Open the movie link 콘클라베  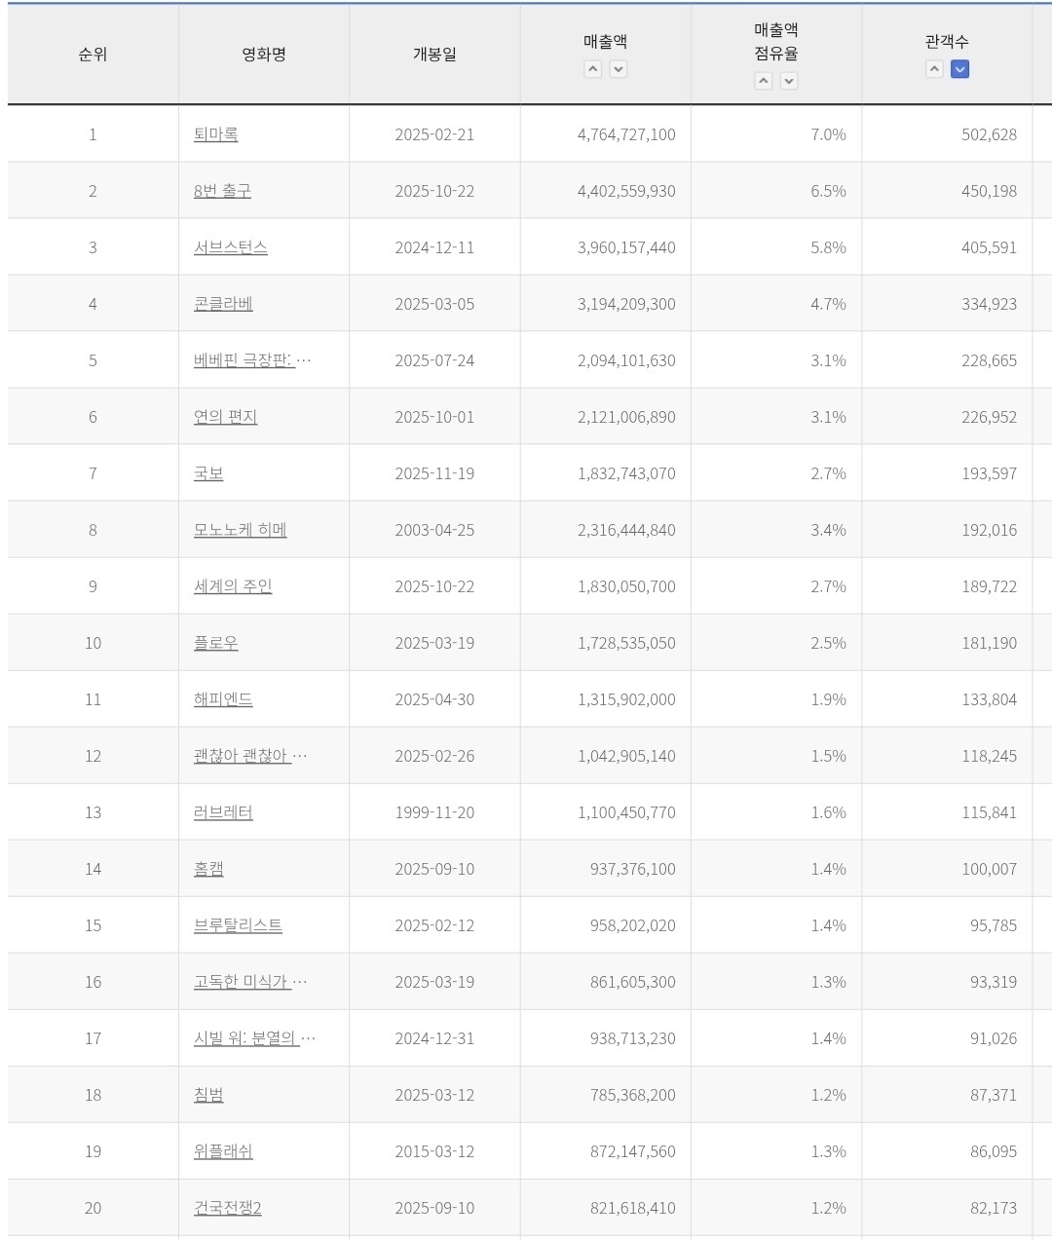[x=223, y=304]
